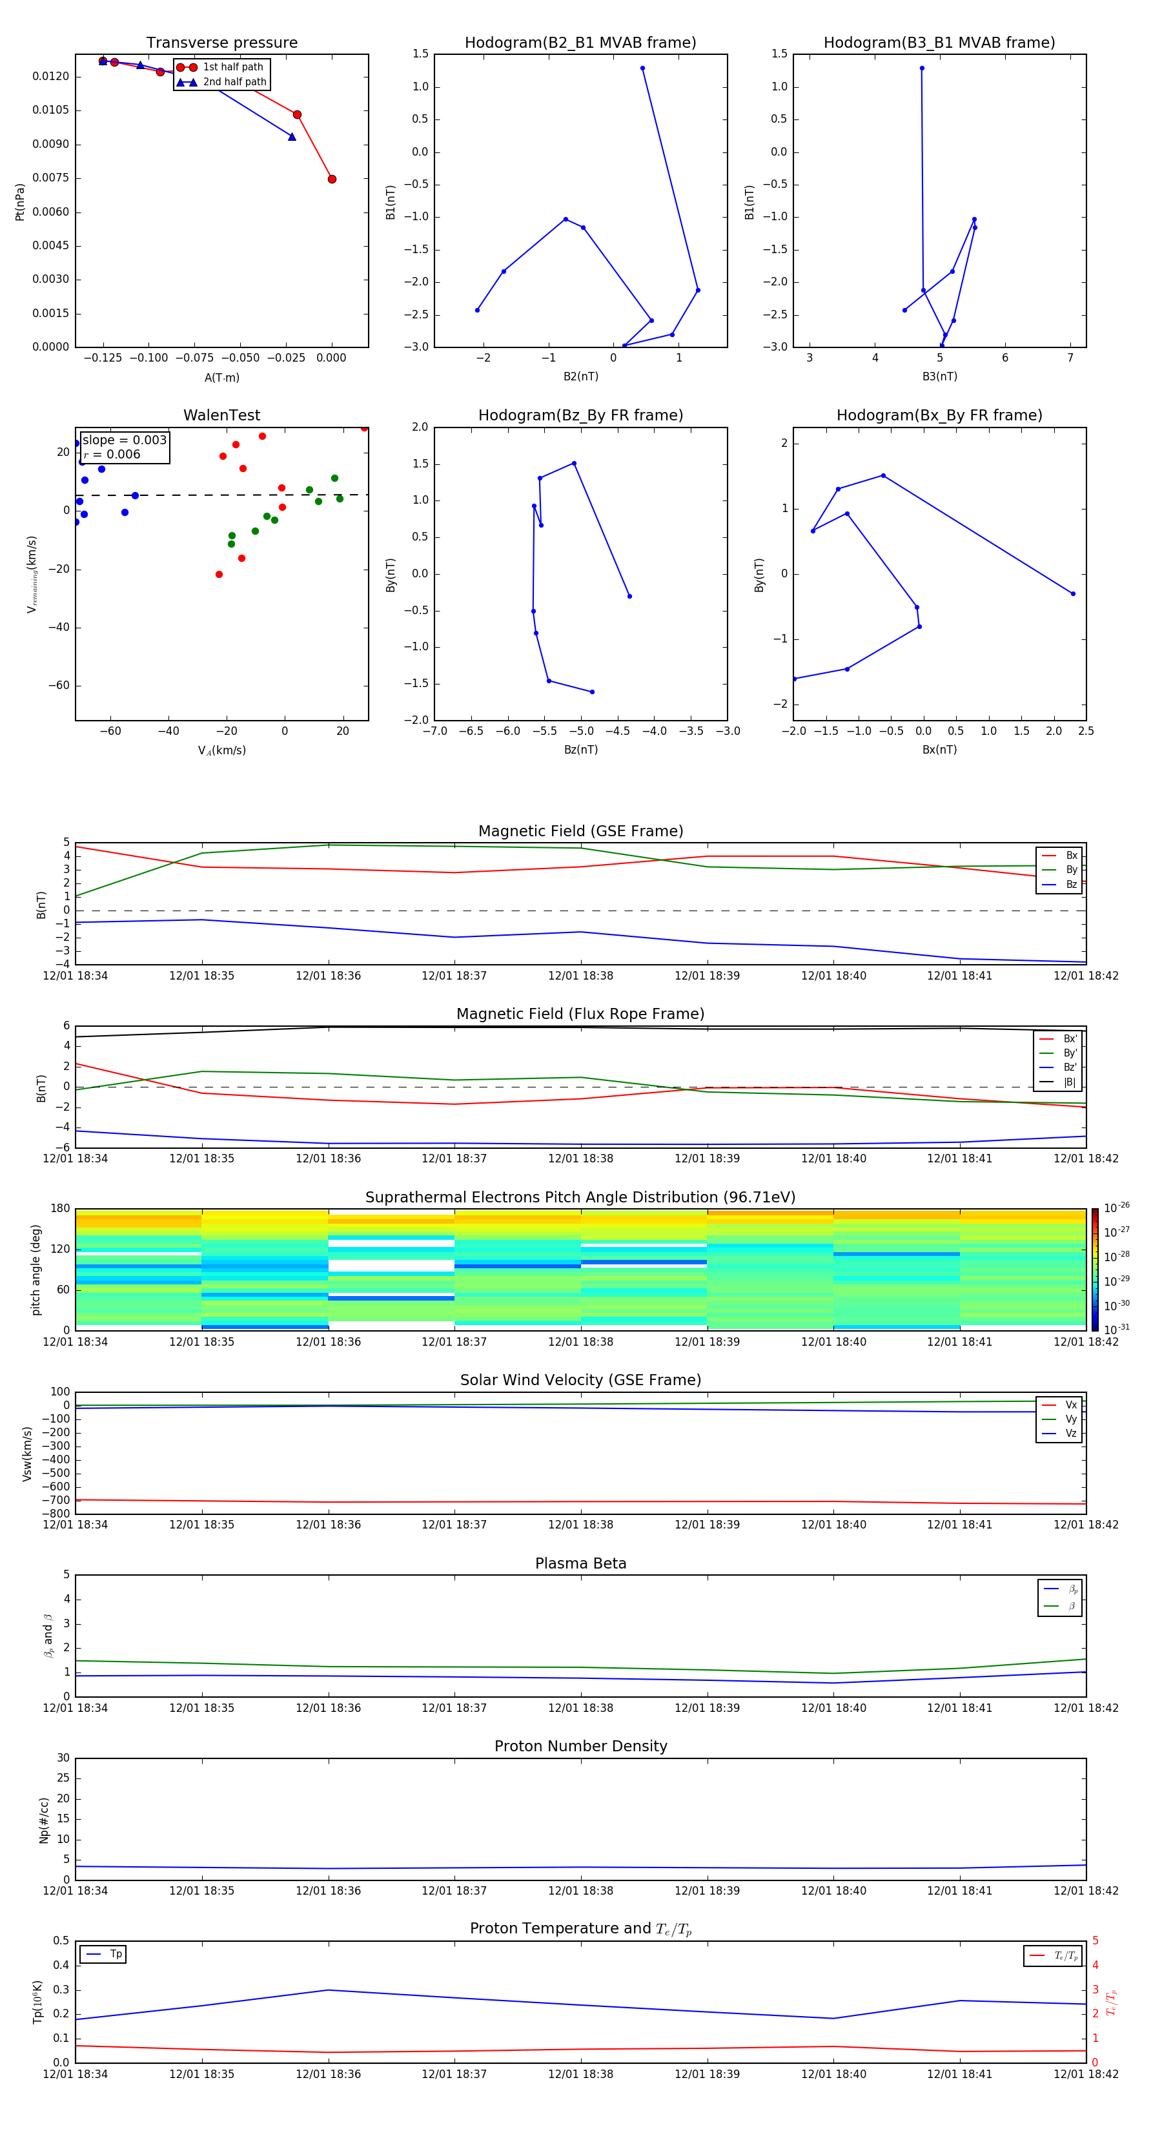Click the 'Bz' legend entry in GSE magnetic field plot

pyautogui.click(x=1059, y=884)
